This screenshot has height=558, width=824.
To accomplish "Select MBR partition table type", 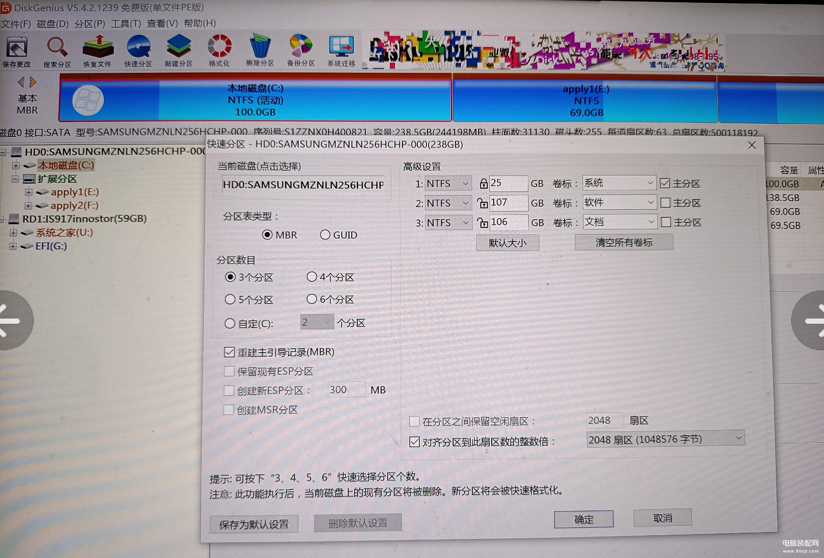I will (267, 235).
